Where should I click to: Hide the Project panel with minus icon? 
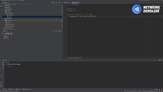click(x=62, y=3)
